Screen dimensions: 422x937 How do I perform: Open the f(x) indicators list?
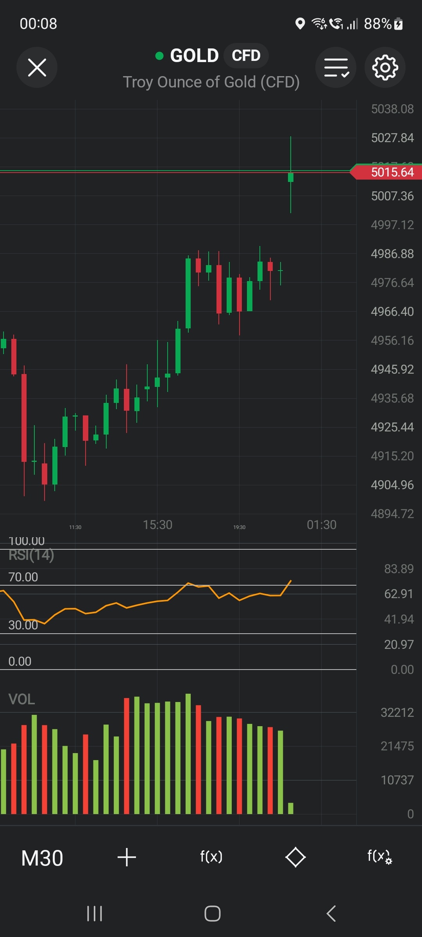[211, 857]
